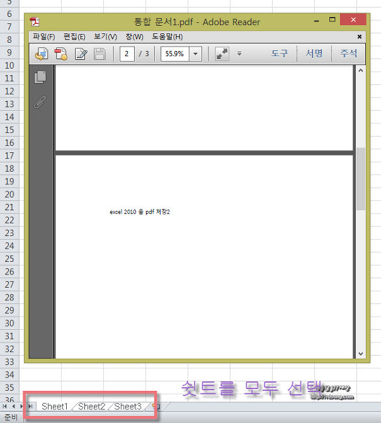Open the 도구 tools pane
The width and height of the screenshot is (381, 423).
[x=280, y=54]
